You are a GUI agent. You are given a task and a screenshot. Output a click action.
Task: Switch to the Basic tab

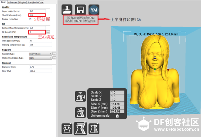pos(3,2)
